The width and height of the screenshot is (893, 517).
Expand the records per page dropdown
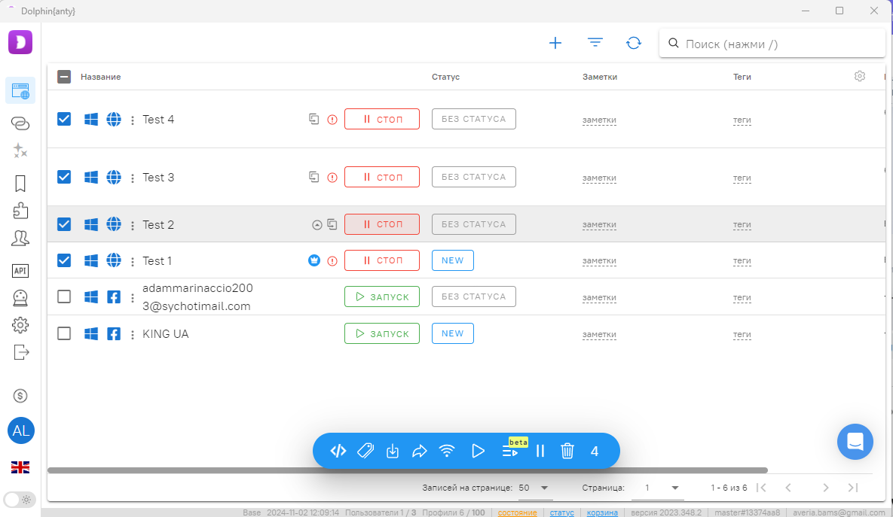tap(536, 488)
